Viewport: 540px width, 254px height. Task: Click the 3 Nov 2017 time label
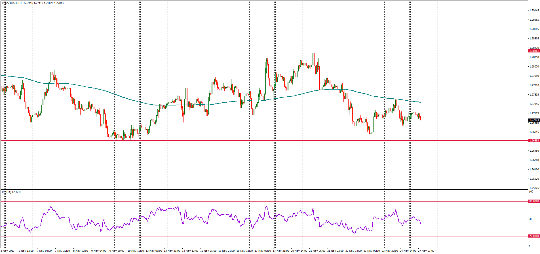8,251
